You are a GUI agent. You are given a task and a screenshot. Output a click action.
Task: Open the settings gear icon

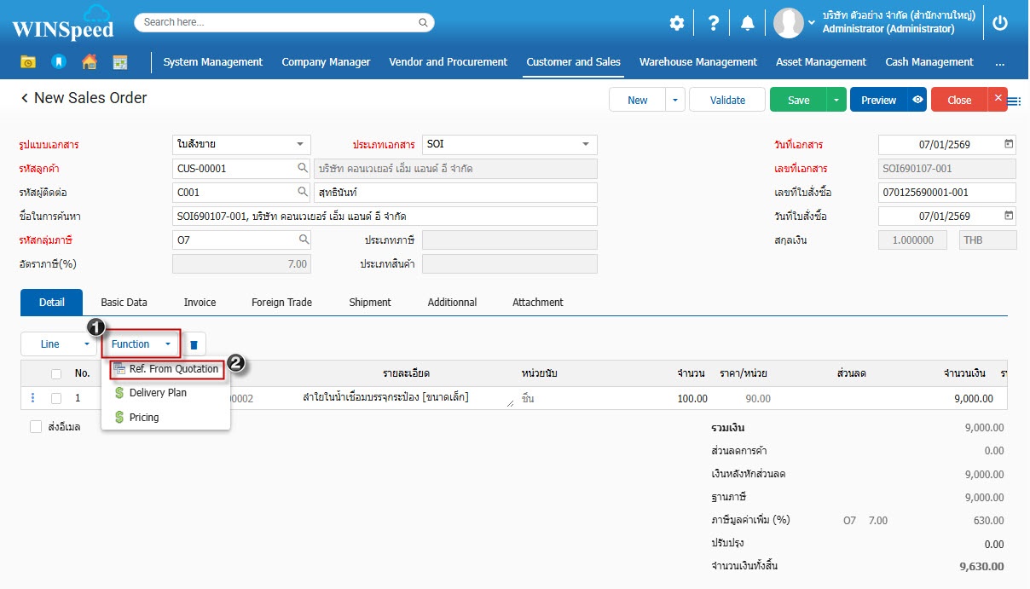(676, 24)
